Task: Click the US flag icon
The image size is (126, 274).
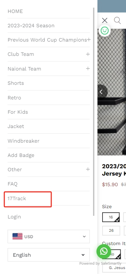Action: click(18, 236)
